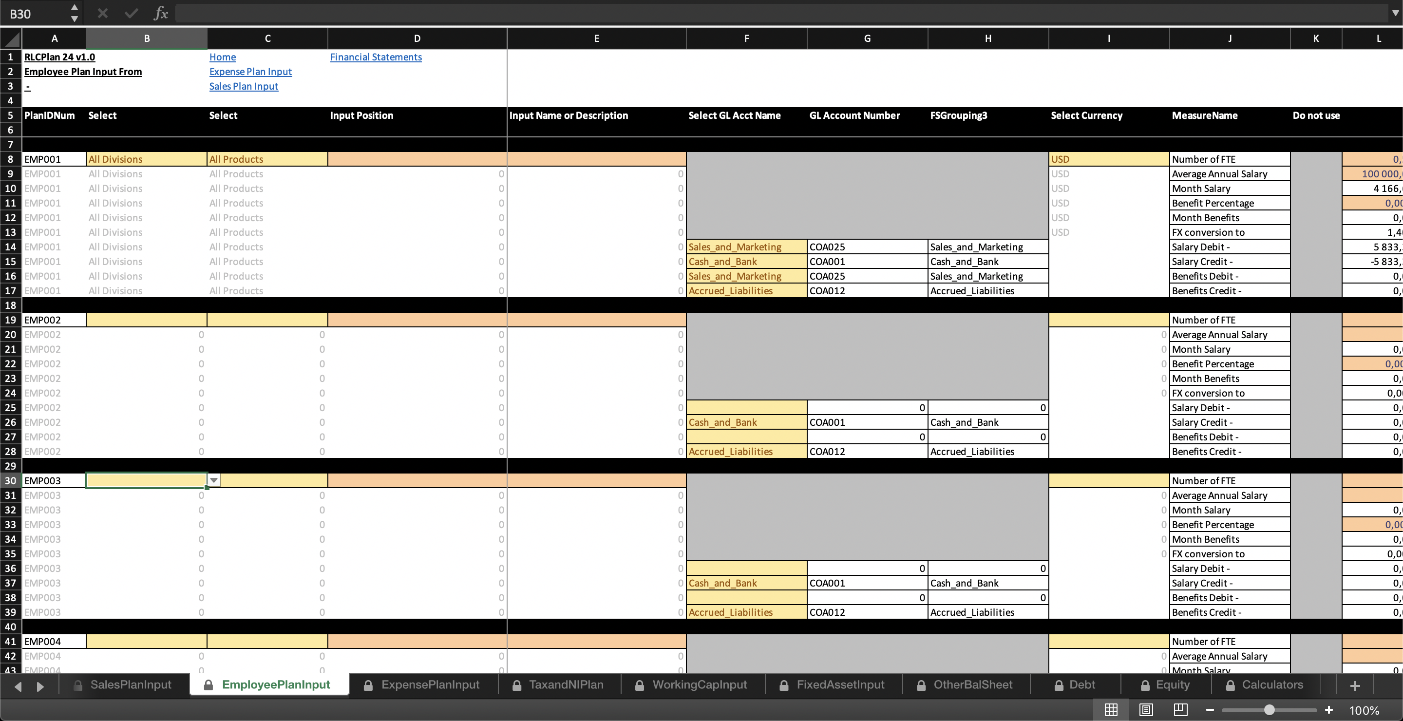Click Average Annual Salary in row 9
The image size is (1403, 721).
(x=1229, y=174)
